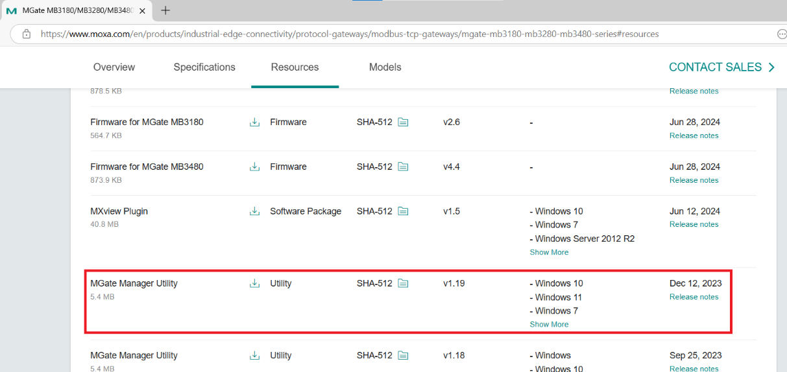
Task: Open SHA-512 checksum icon for Utility v1.19
Action: [403, 283]
